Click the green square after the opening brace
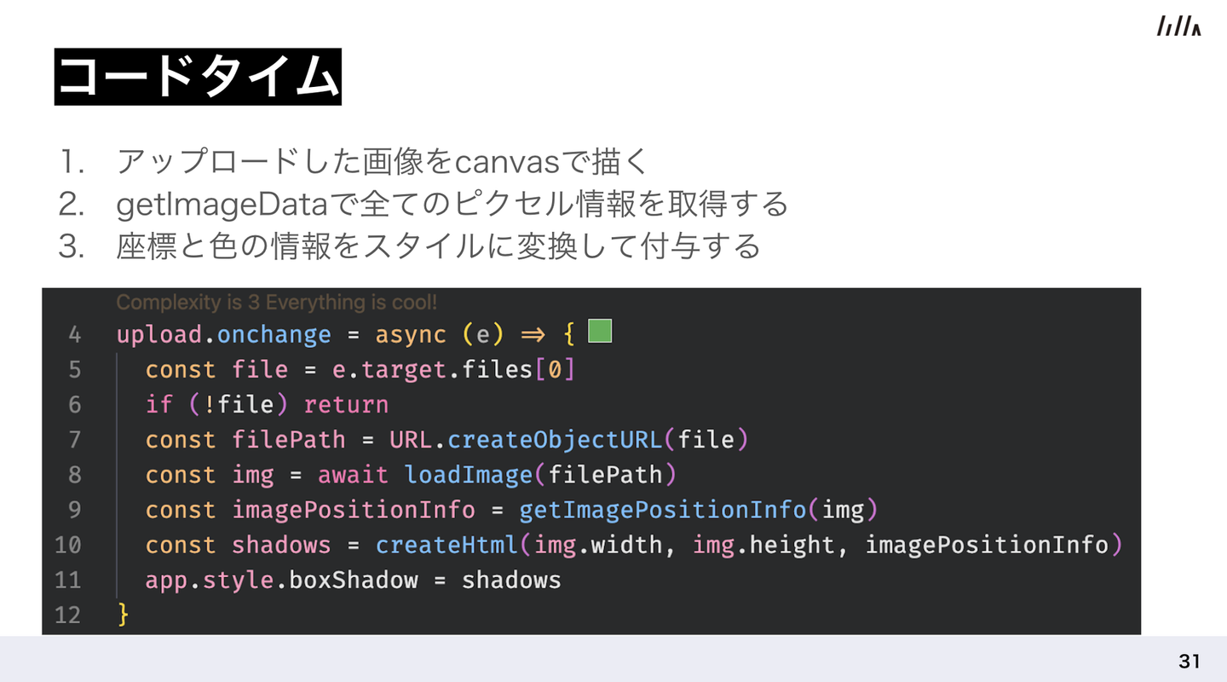Screen dimensions: 1227x682 (600, 331)
